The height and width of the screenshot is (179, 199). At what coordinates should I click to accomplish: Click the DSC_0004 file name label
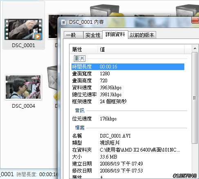tap(23, 106)
